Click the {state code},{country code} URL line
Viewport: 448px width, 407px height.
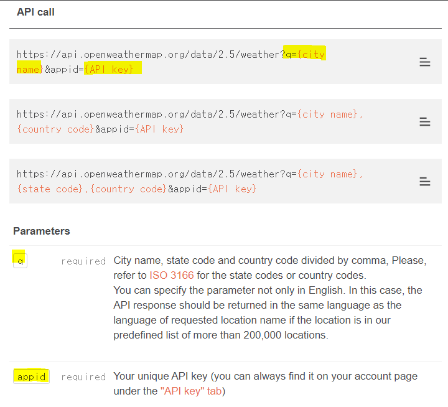pyautogui.click(x=136, y=189)
